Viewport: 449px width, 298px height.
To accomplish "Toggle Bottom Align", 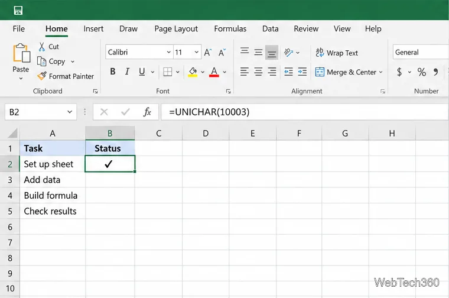I will click(x=272, y=53).
